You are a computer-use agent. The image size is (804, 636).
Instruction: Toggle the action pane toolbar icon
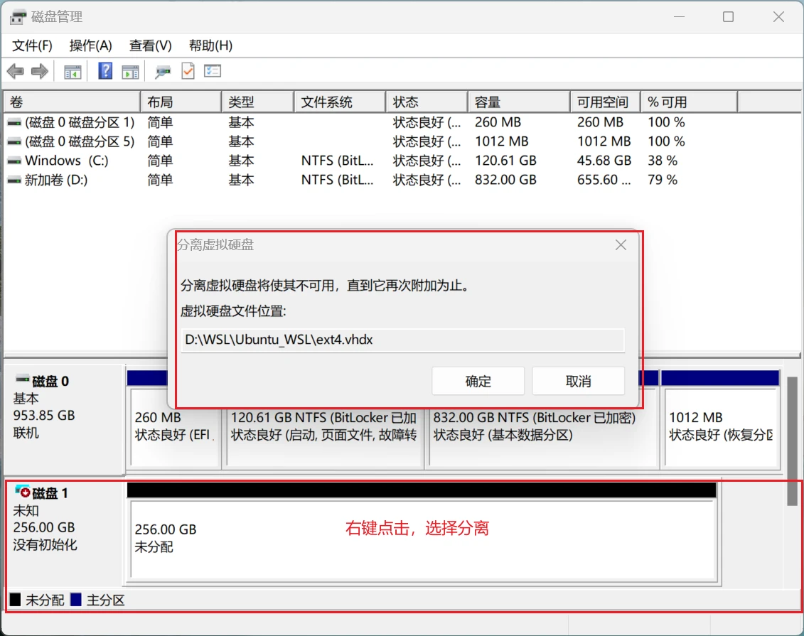coord(130,71)
